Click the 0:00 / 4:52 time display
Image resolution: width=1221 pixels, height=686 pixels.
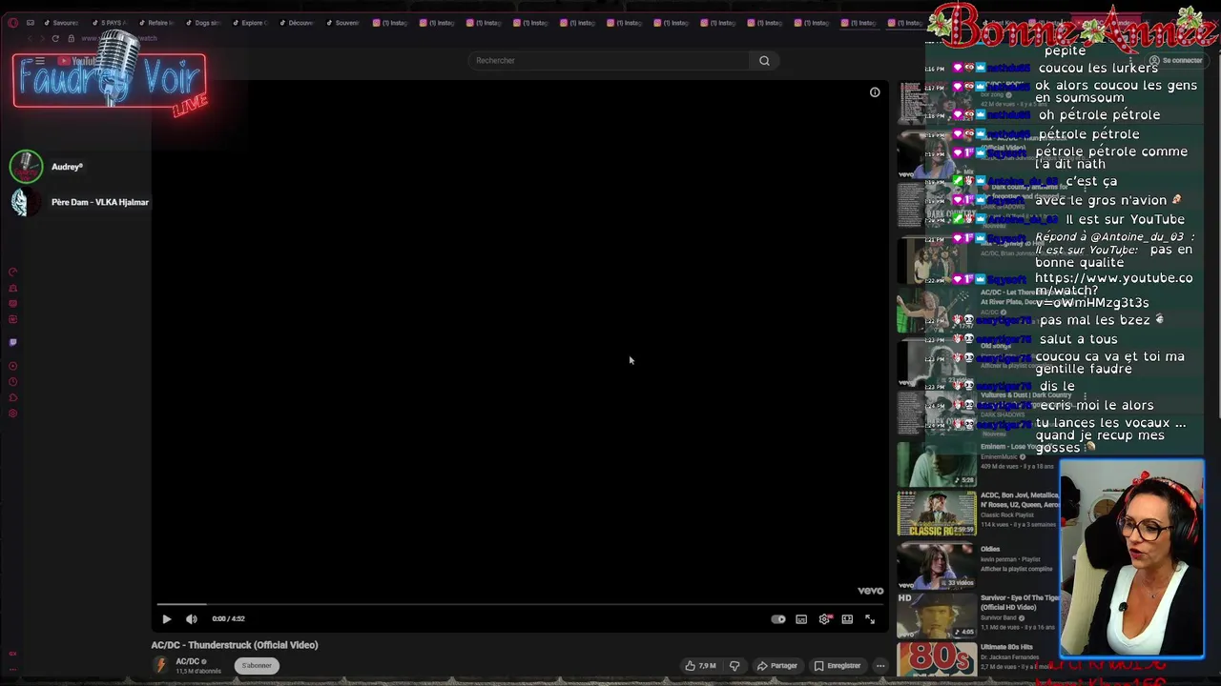228,619
